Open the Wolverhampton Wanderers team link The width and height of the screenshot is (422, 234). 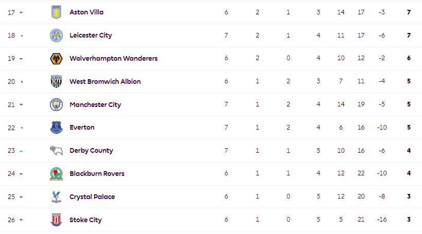point(114,58)
